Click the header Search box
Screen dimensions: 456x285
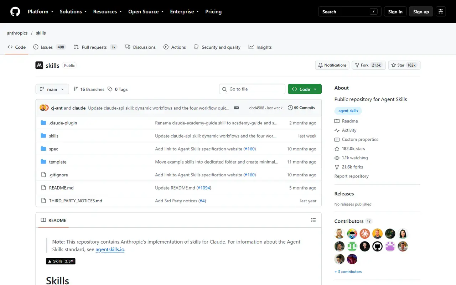350,12
